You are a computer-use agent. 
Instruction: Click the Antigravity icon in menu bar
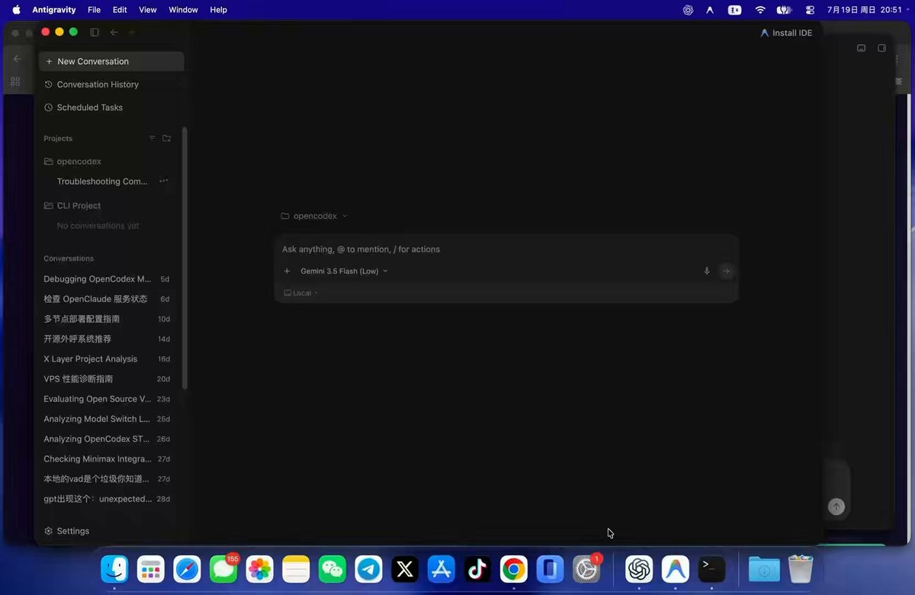coord(711,10)
